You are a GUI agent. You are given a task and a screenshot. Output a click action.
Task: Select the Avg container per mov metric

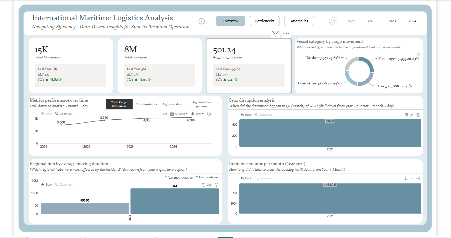point(201,104)
